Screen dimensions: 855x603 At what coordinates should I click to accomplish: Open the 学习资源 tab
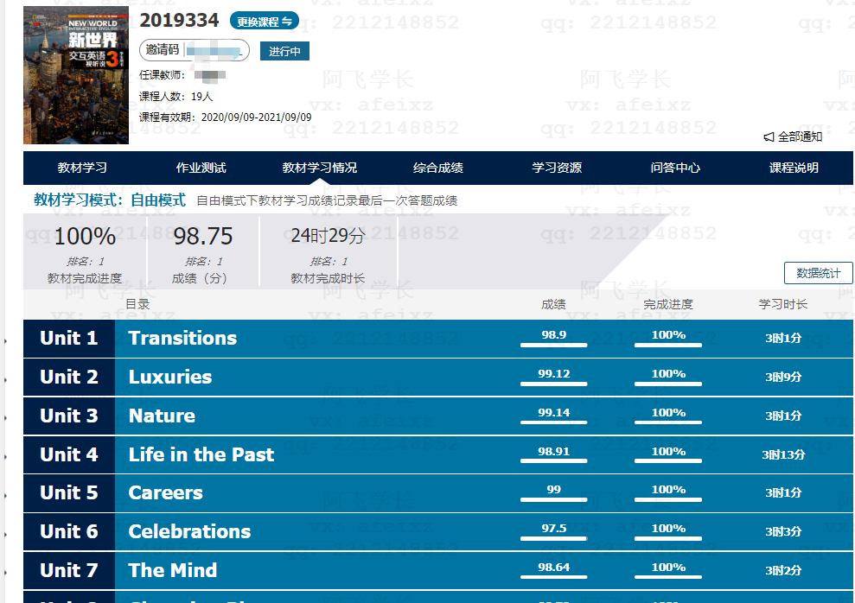coord(557,168)
